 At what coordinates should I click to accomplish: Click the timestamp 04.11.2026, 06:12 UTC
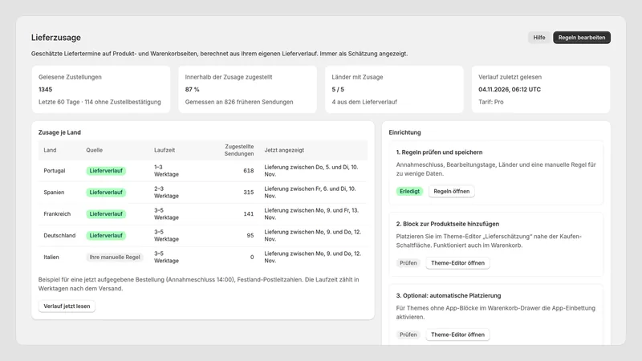[x=510, y=89]
